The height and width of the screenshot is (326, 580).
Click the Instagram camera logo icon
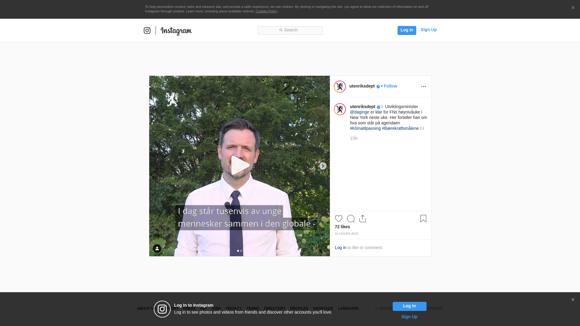[147, 30]
